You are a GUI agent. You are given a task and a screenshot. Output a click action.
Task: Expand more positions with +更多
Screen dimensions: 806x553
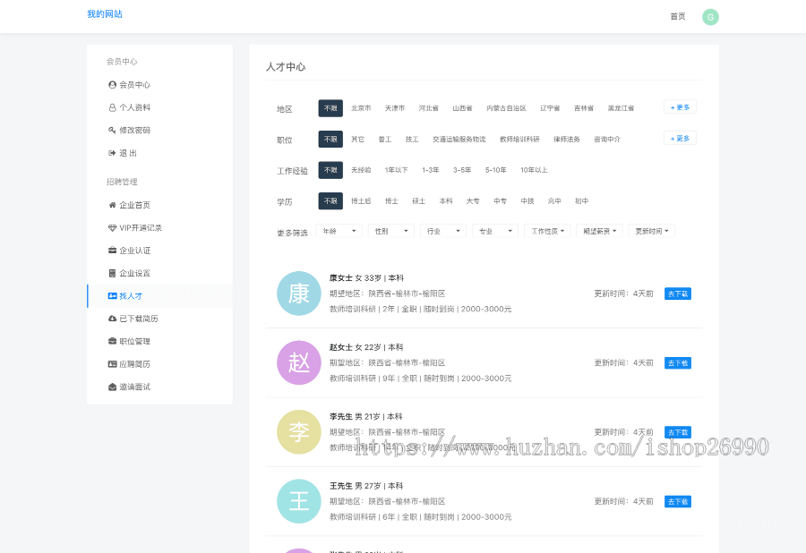[680, 138]
